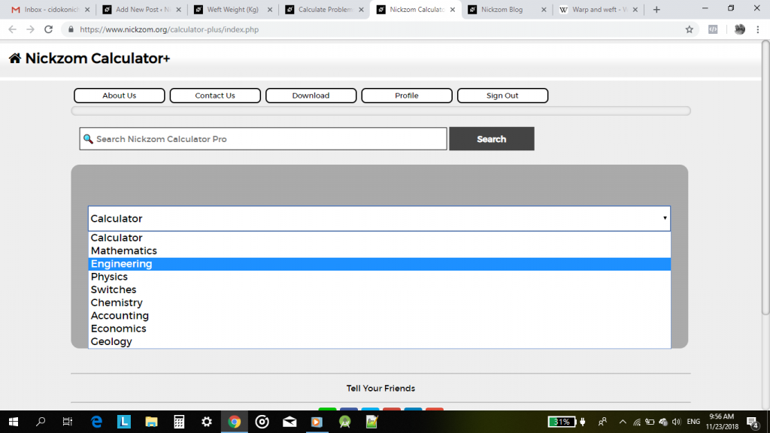The width and height of the screenshot is (770, 433).
Task: Switch to Chrome on taskbar
Action: (235, 422)
